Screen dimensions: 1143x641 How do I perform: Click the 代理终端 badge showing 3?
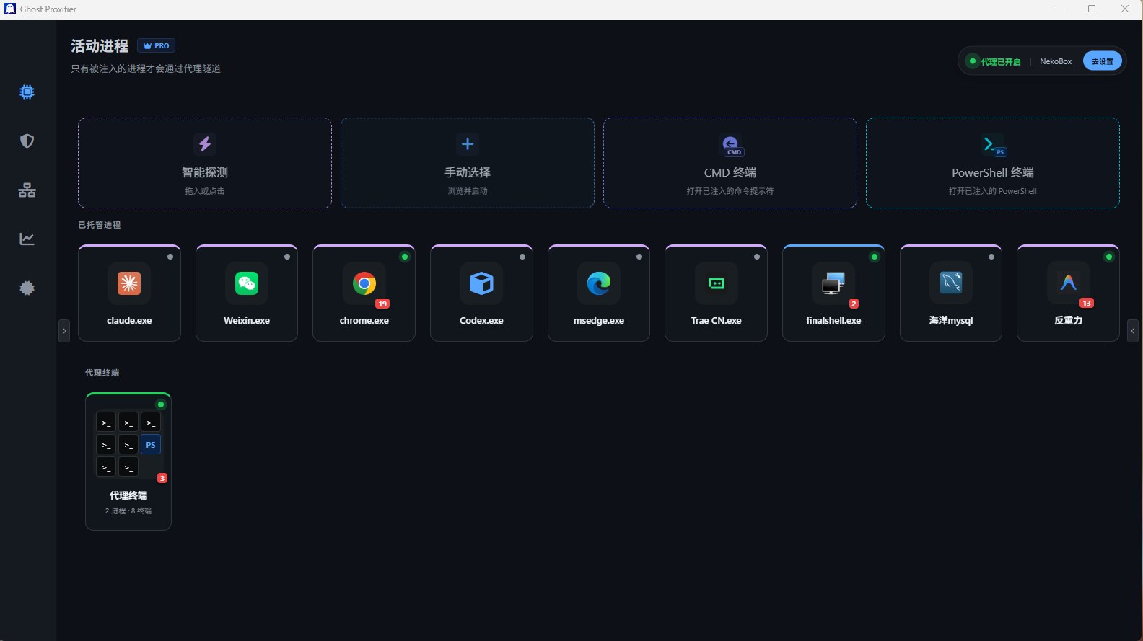pyautogui.click(x=162, y=478)
